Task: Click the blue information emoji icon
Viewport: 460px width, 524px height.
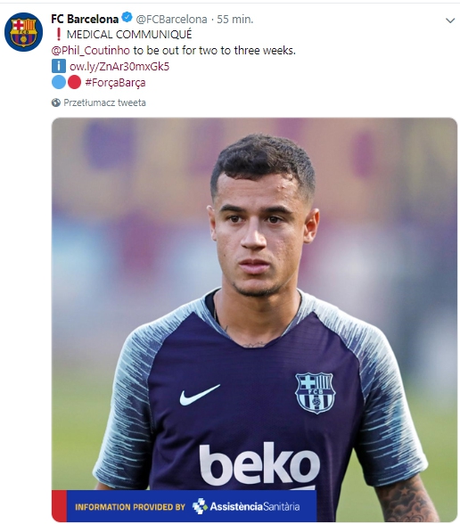Action: point(59,66)
